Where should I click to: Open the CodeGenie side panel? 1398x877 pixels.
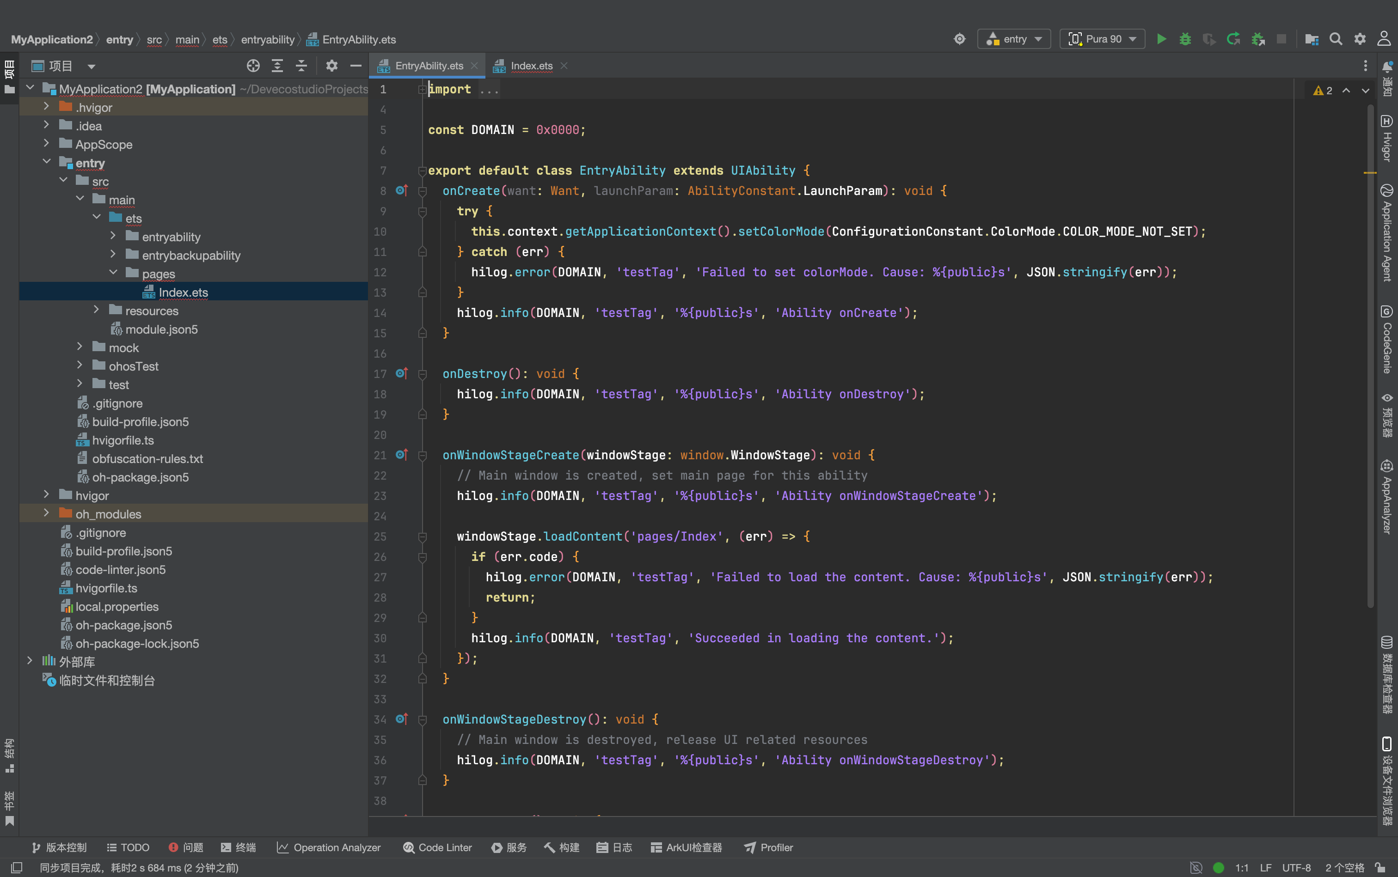click(1387, 339)
